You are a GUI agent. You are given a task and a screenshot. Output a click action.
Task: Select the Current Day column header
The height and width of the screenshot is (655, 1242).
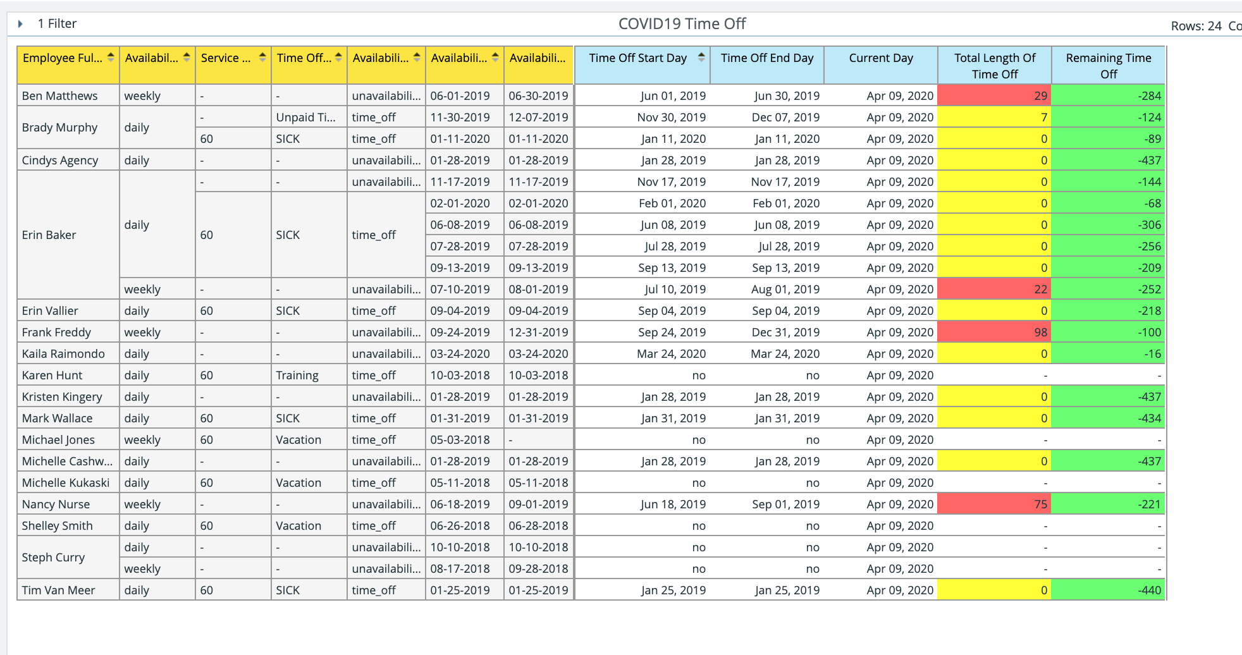[x=880, y=58]
